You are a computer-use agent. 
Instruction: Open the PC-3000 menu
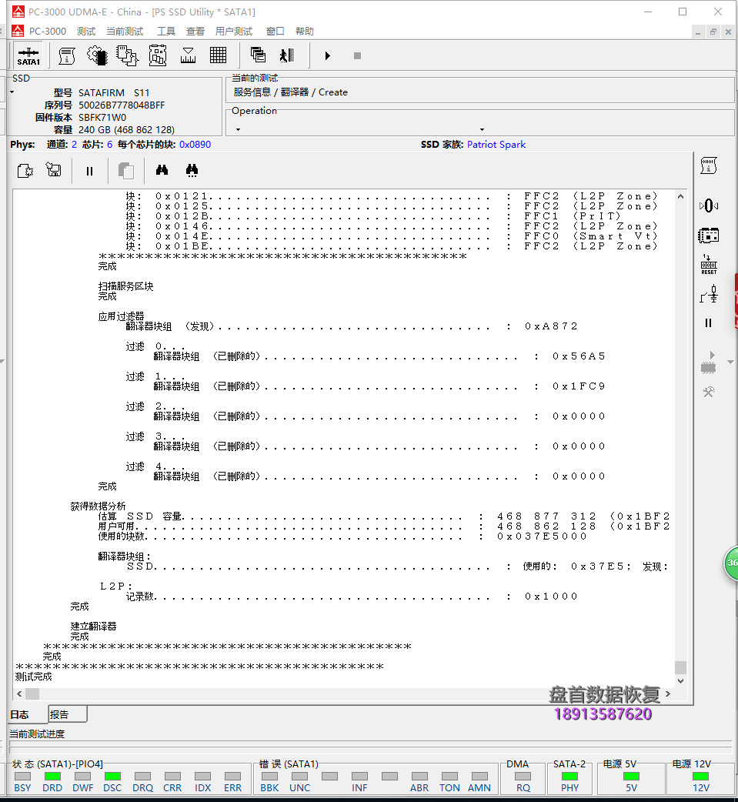pyautogui.click(x=48, y=32)
